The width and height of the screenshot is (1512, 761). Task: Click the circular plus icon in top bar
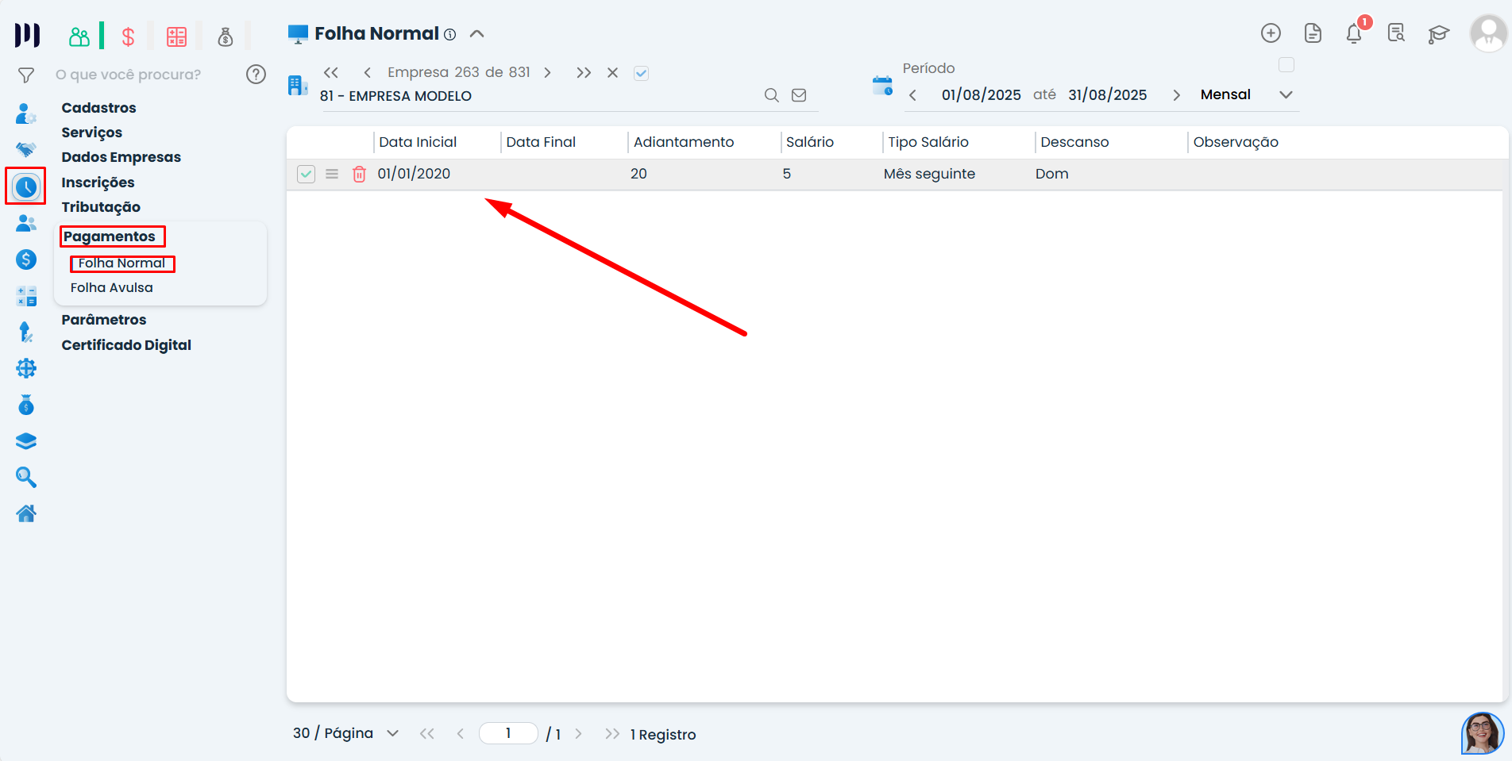(1271, 33)
